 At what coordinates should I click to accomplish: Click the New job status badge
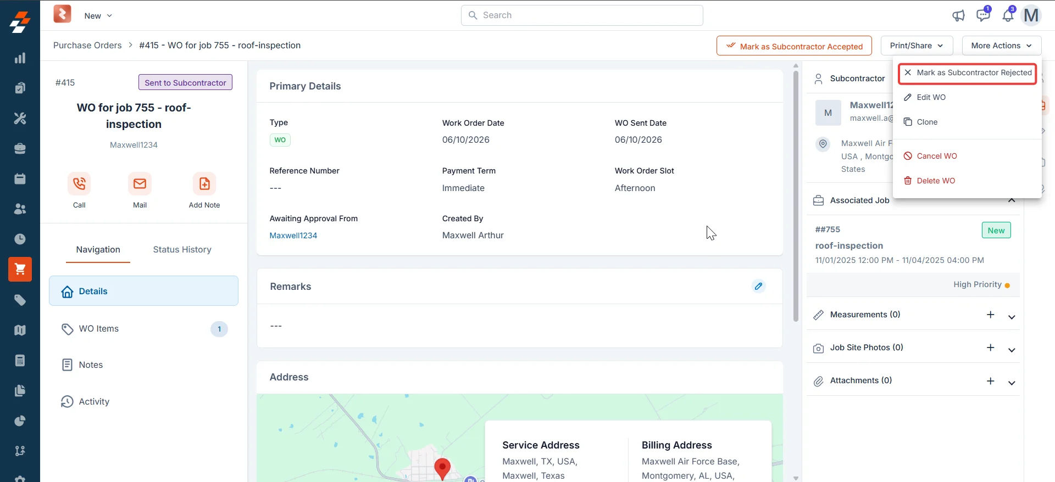coord(996,230)
